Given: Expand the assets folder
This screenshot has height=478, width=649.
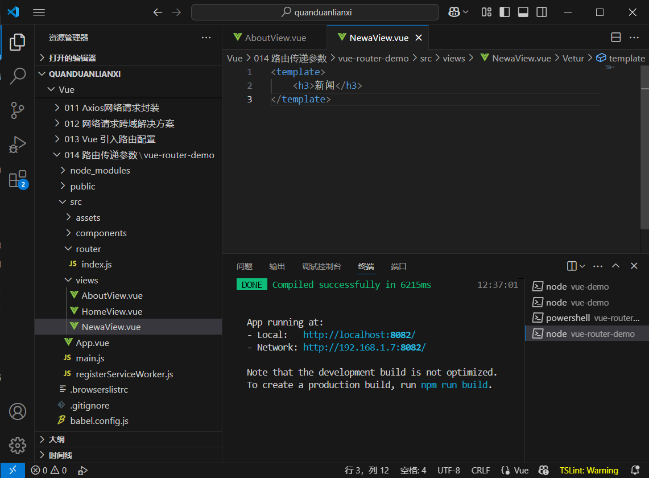Looking at the screenshot, I should 129,217.
